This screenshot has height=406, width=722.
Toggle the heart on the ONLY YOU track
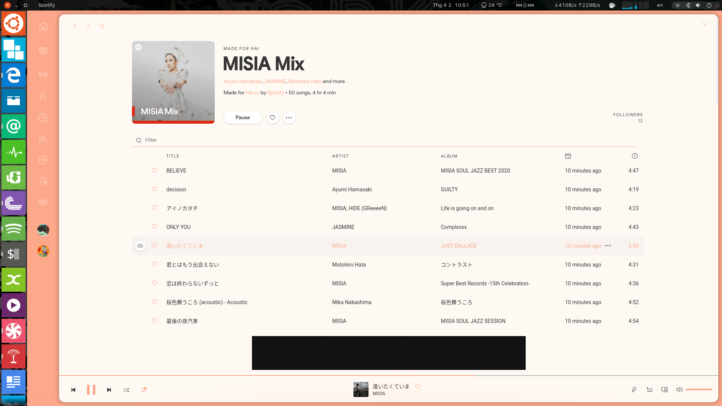tap(154, 227)
